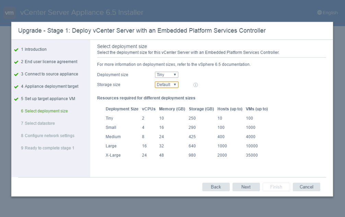Select step 9 Ready to complete stage 1
345x217 pixels.
tap(48, 148)
